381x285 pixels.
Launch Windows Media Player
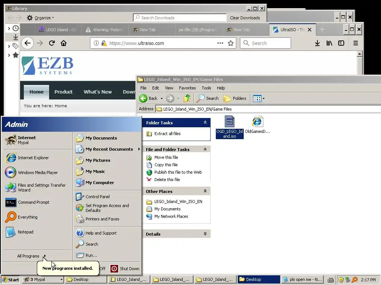coord(32,173)
